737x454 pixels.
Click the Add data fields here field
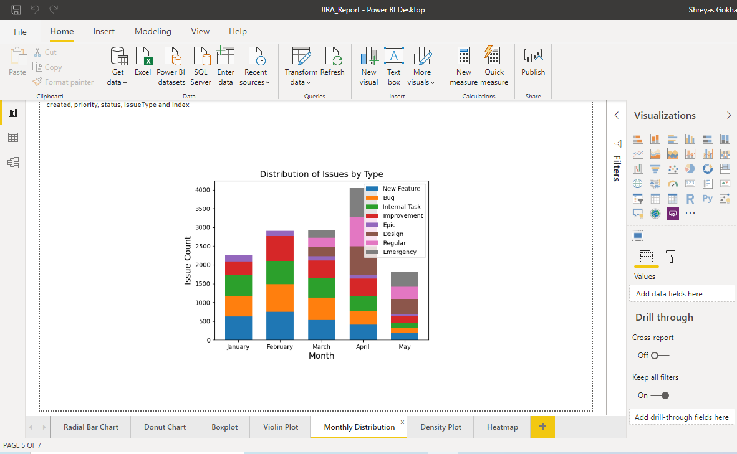click(x=682, y=293)
